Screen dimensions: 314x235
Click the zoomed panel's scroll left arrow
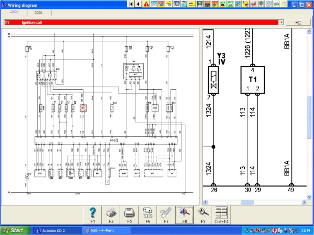pyautogui.click(x=205, y=202)
